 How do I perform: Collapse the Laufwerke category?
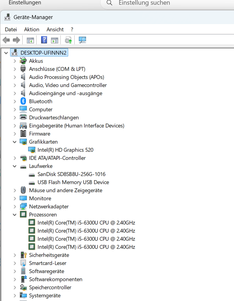tap(15, 166)
